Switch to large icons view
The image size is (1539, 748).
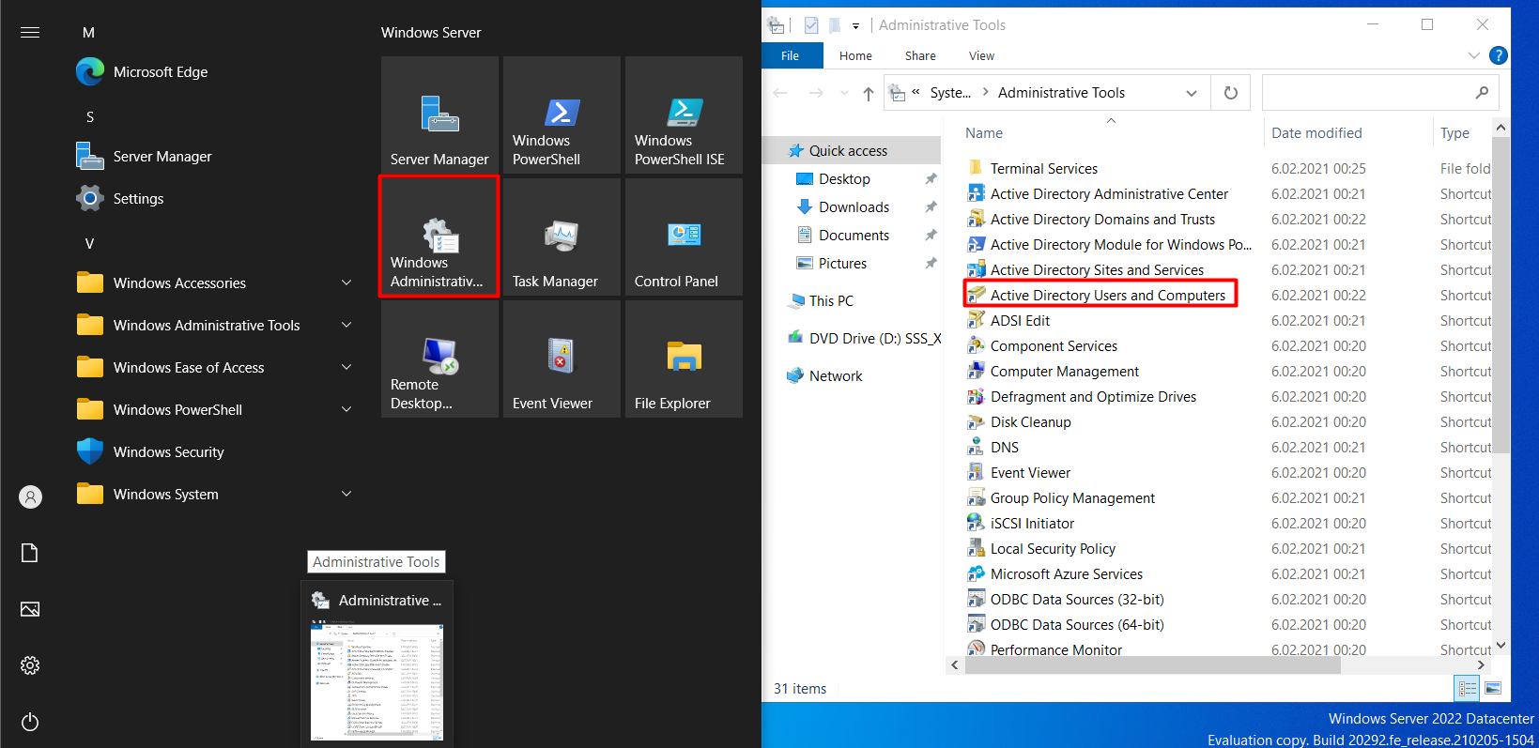coord(1492,689)
